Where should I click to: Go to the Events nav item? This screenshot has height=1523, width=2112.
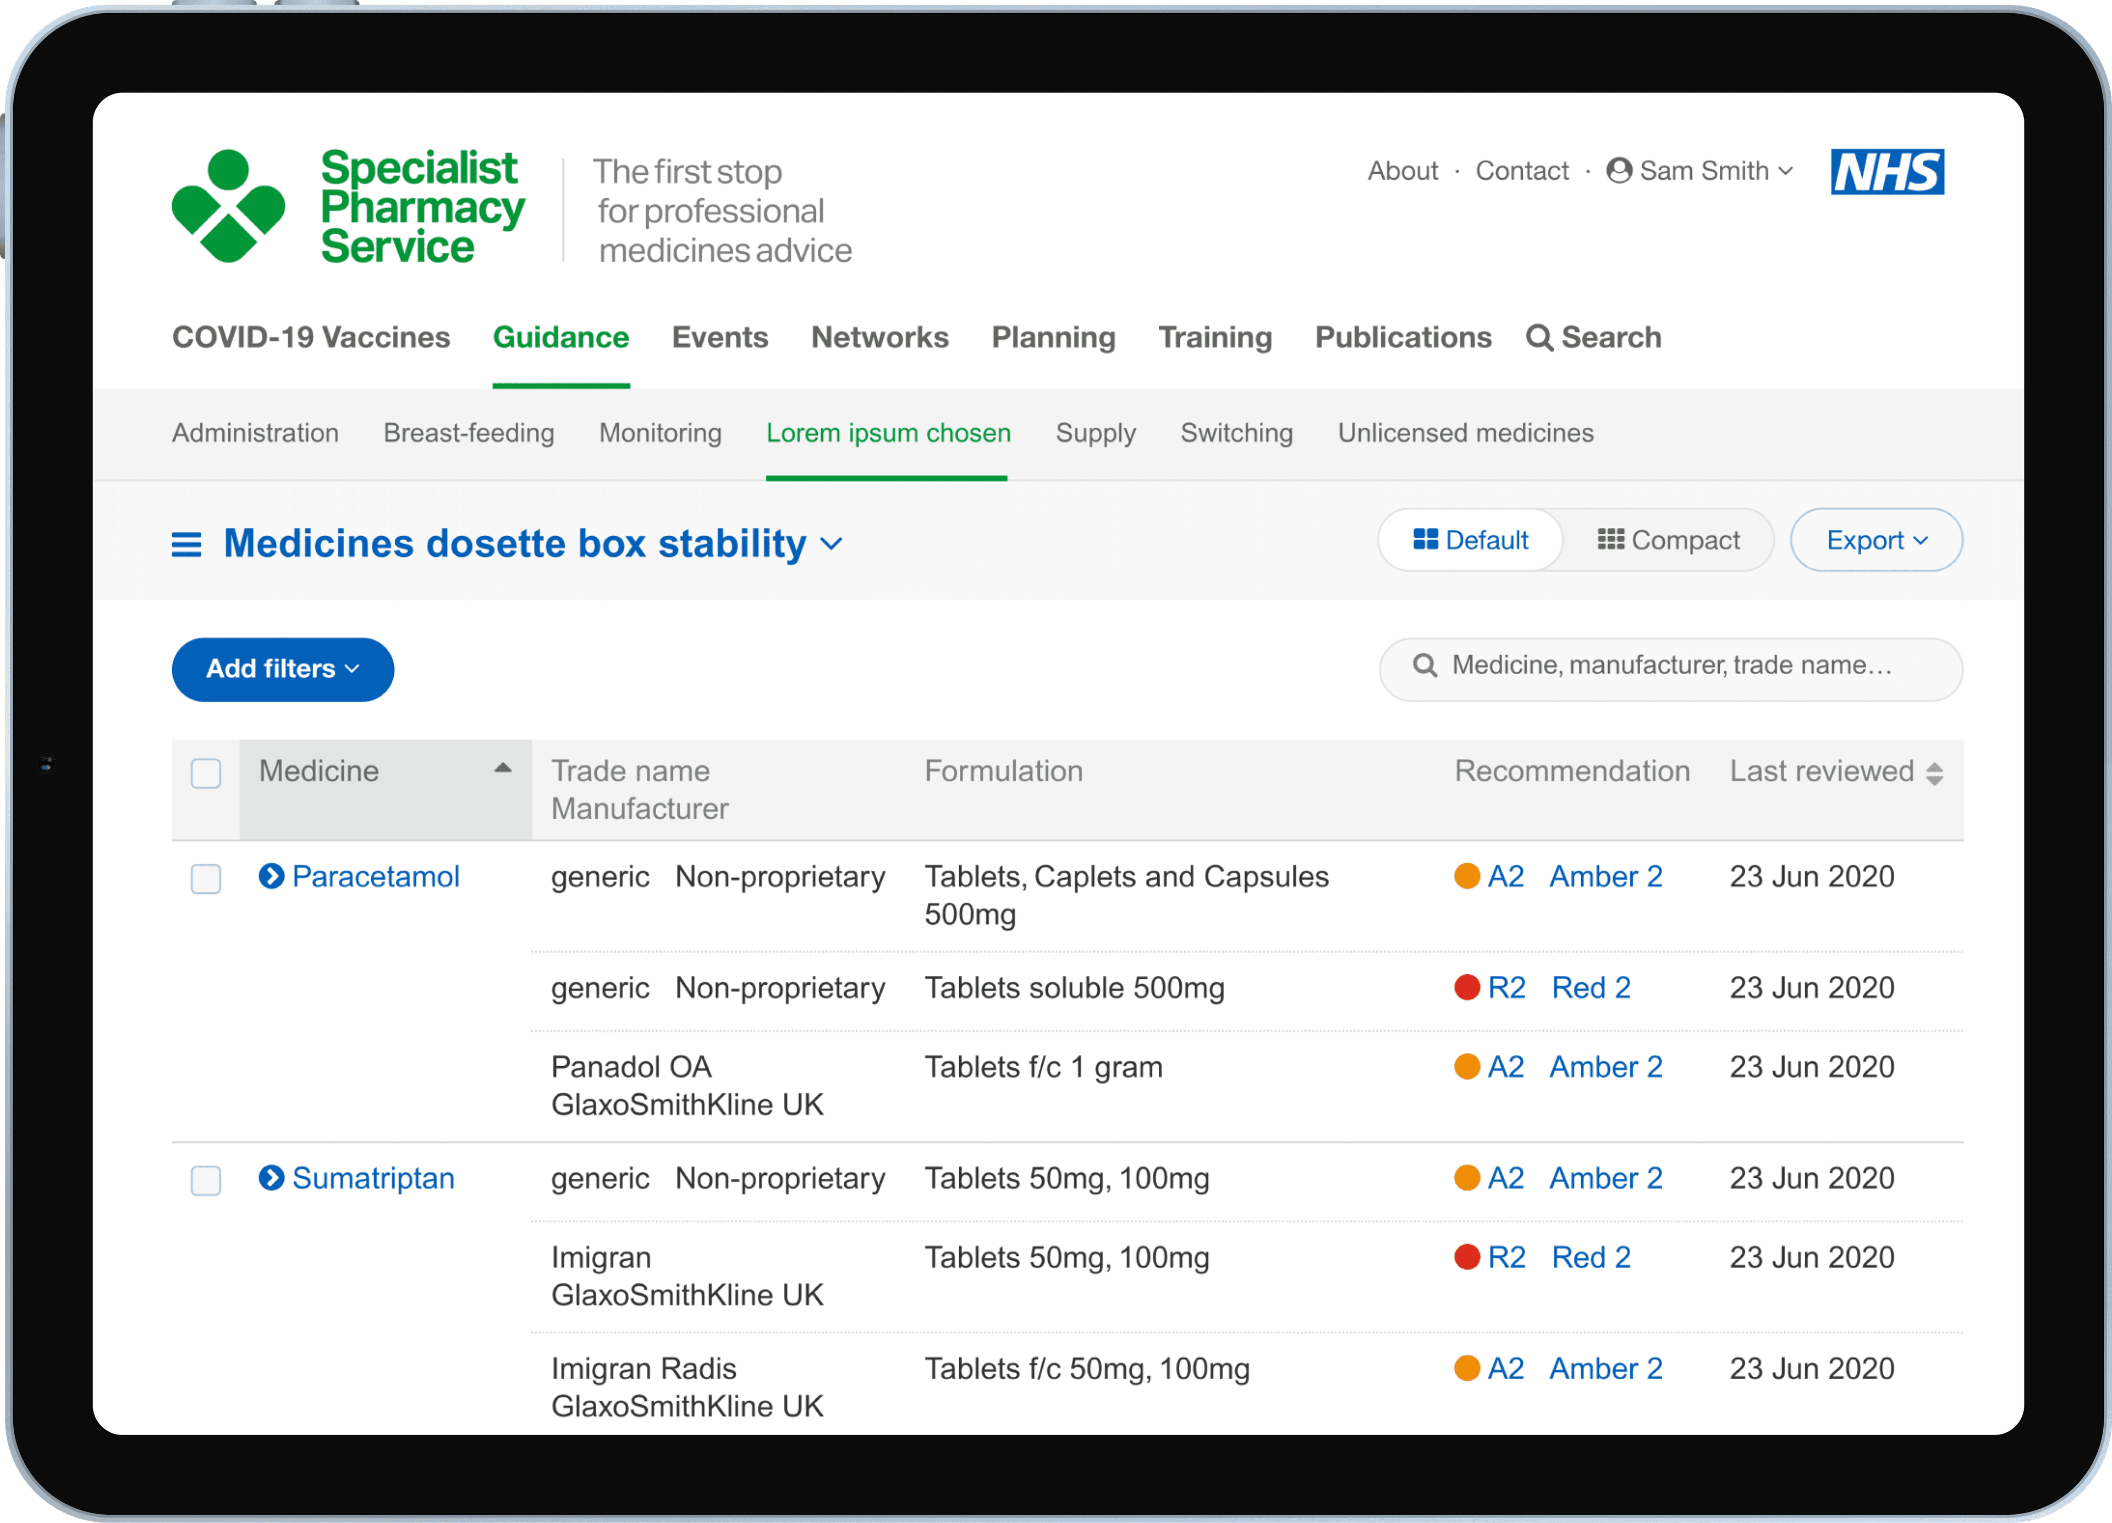pos(720,337)
